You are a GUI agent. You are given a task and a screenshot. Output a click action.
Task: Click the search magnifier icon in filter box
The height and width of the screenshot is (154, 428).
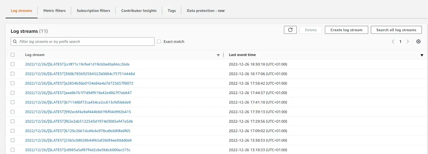tap(15, 42)
